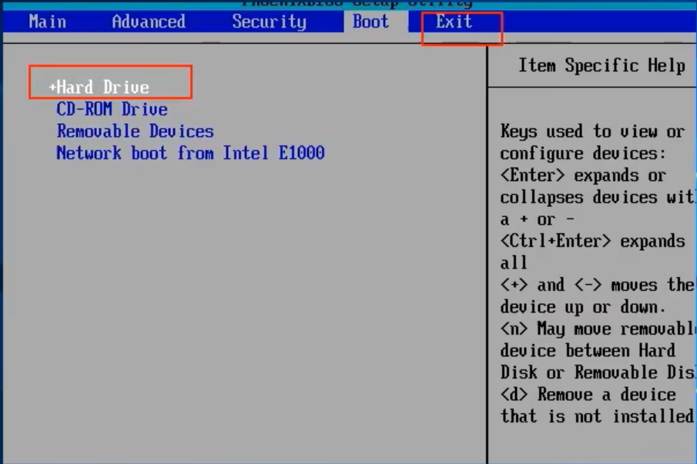Click the '<+> and <-> moves' help line
The width and height of the screenshot is (697, 464).
tap(598, 285)
